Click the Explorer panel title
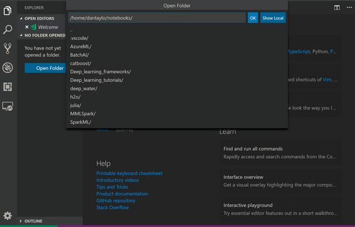The image size is (355, 227). click(x=34, y=8)
